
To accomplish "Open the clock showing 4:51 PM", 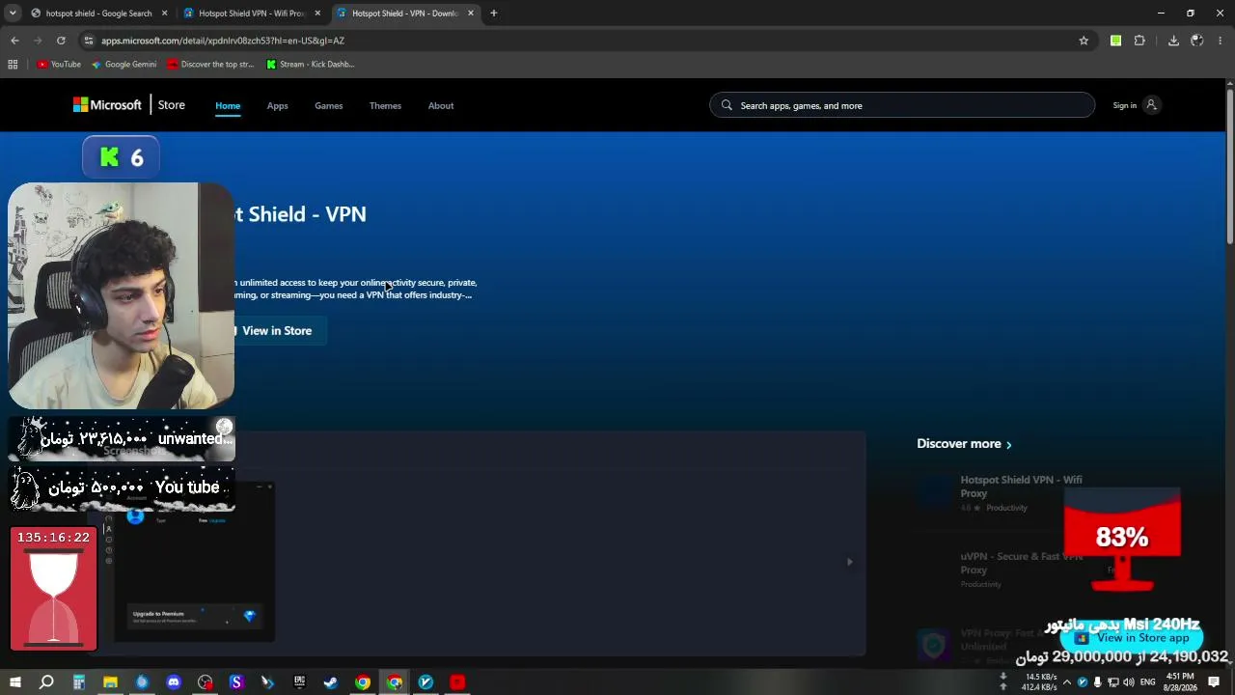I will [1180, 682].
